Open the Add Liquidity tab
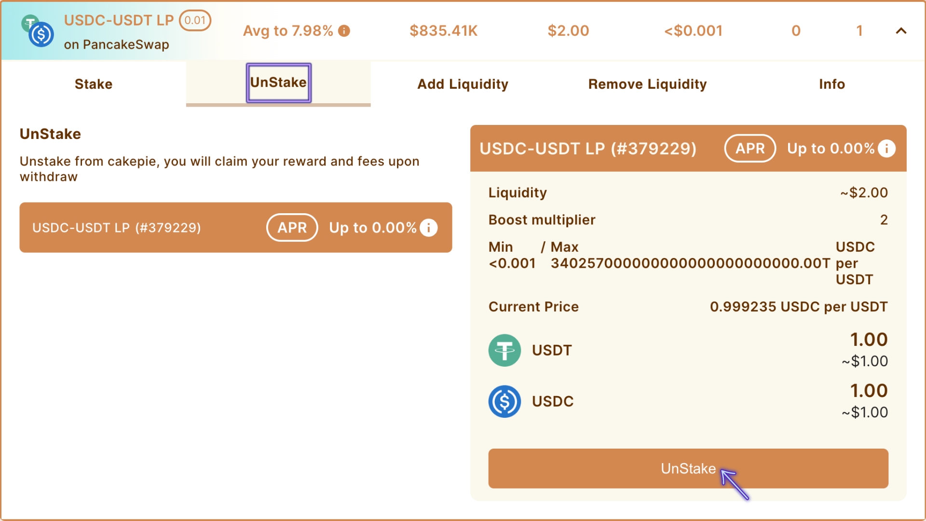Image resolution: width=926 pixels, height=521 pixels. click(x=463, y=84)
